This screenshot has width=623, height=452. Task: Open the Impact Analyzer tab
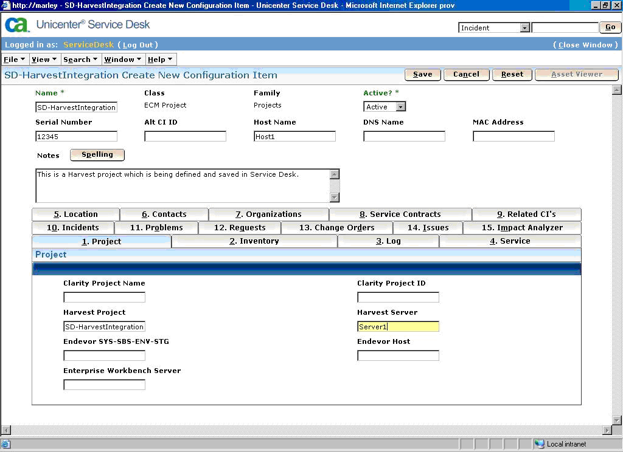coord(522,228)
